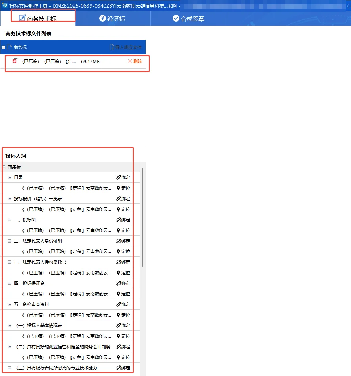
Task: Click the PDF file icon of the 69.47MB file
Action: point(15,61)
